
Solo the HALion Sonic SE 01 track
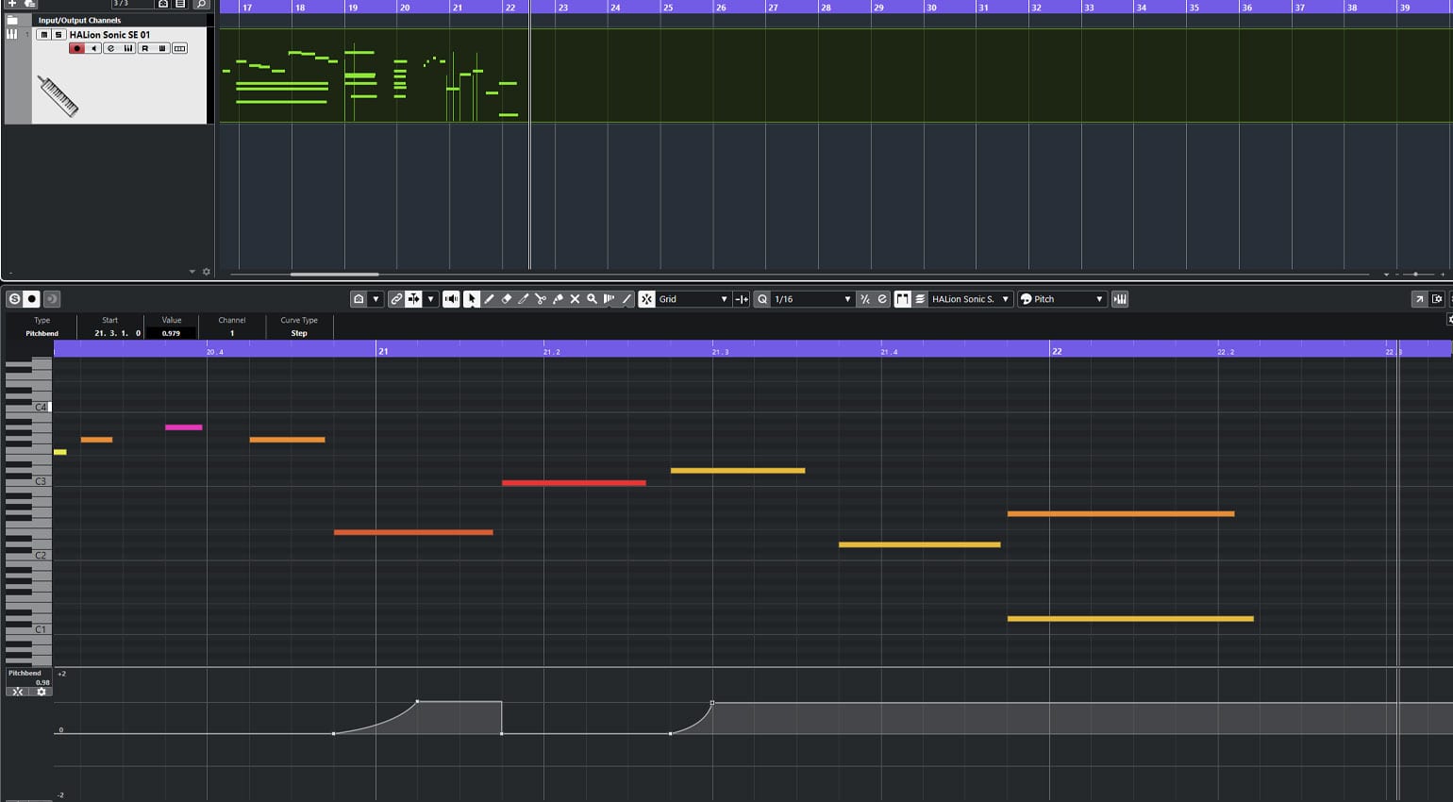tap(58, 35)
